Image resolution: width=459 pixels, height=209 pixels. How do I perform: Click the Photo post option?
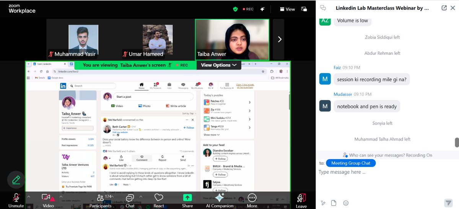coord(145,106)
